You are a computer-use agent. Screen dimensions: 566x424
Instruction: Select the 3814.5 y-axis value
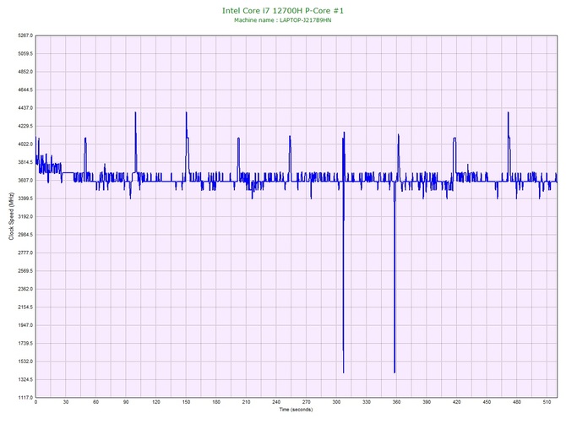[x=25, y=162]
